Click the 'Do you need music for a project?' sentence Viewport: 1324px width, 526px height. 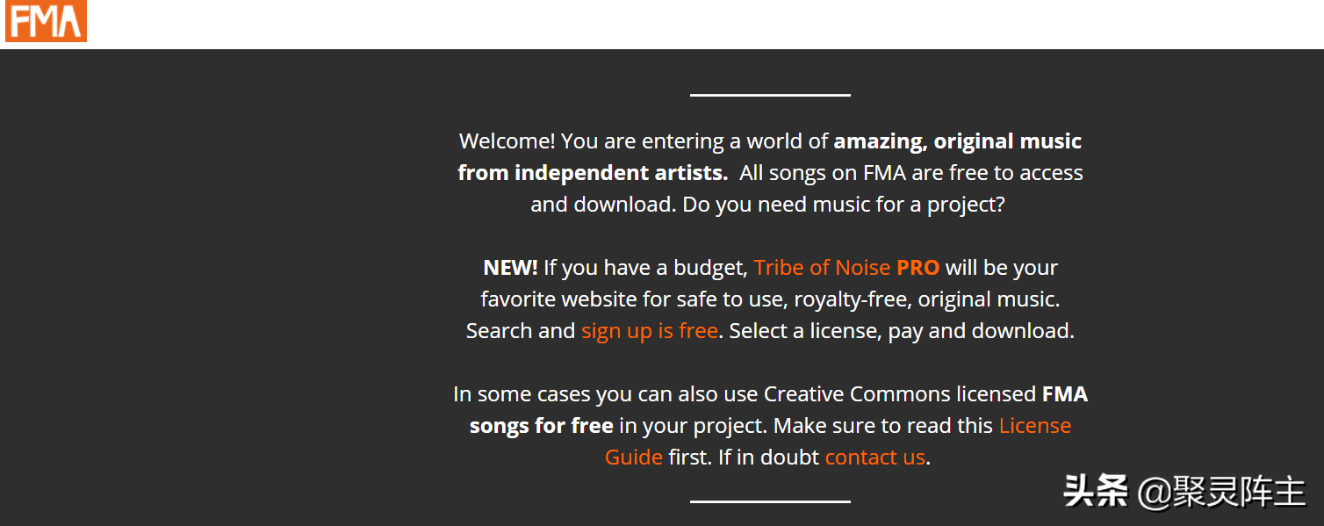click(x=844, y=205)
